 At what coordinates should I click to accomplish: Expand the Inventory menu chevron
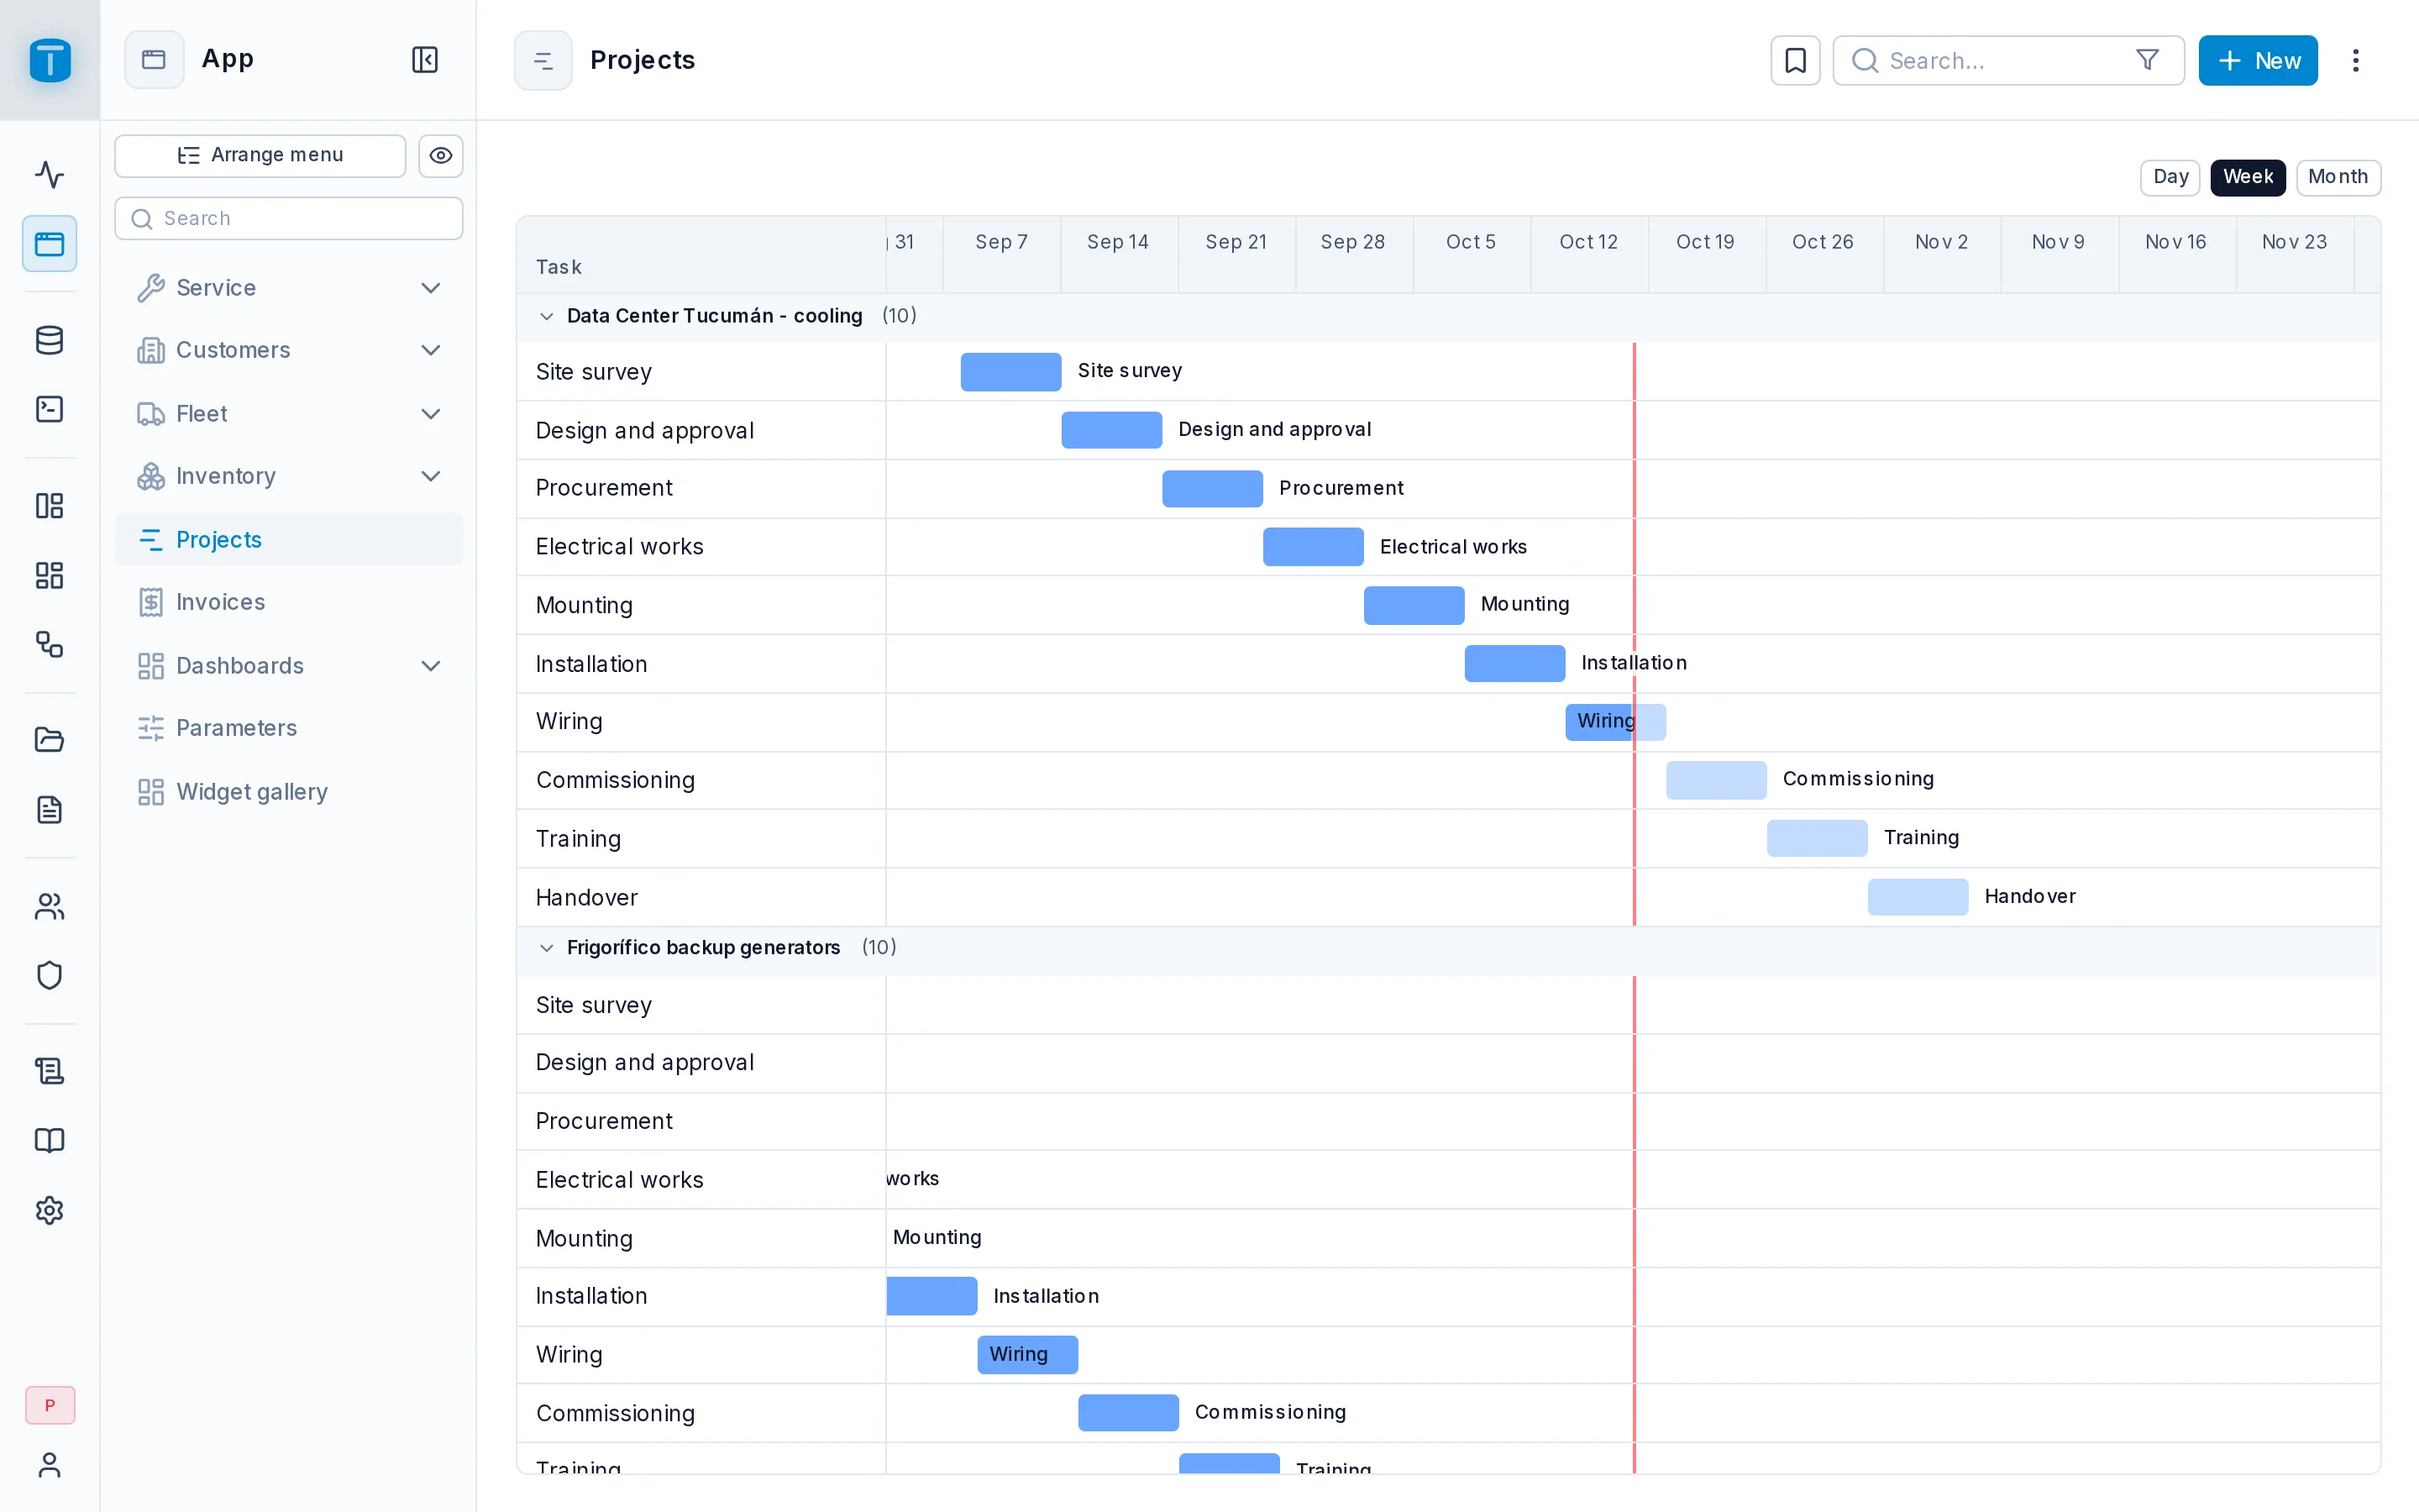click(x=431, y=476)
